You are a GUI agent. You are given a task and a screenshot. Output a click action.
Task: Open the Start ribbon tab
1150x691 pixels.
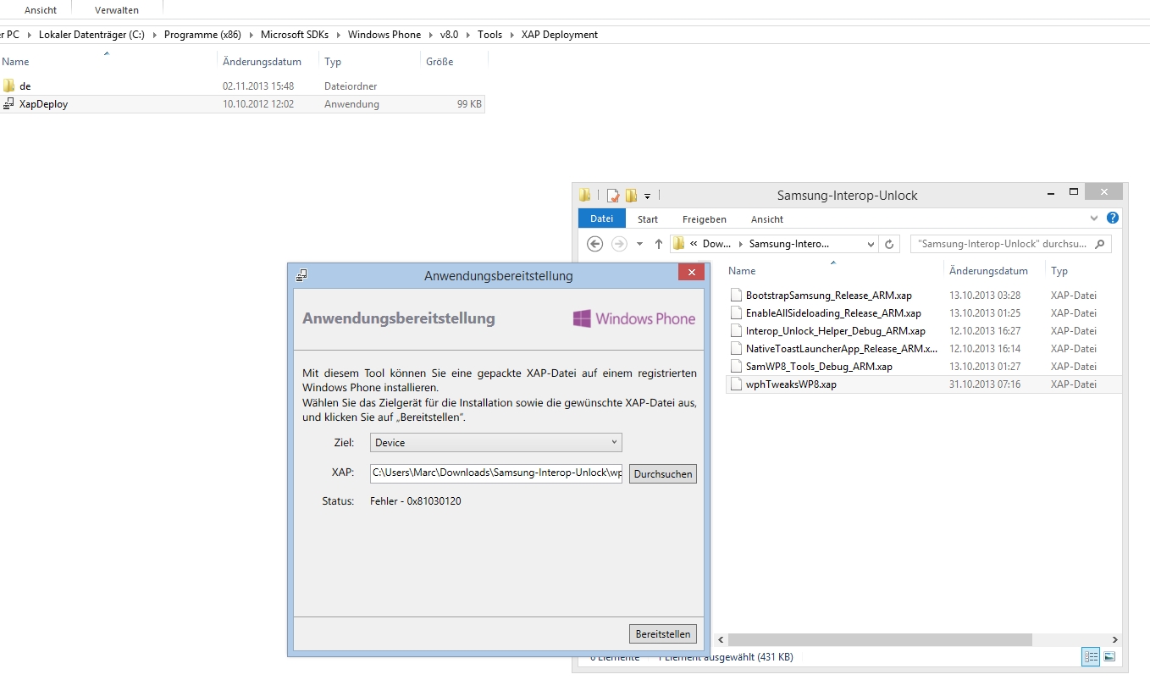[x=648, y=219]
